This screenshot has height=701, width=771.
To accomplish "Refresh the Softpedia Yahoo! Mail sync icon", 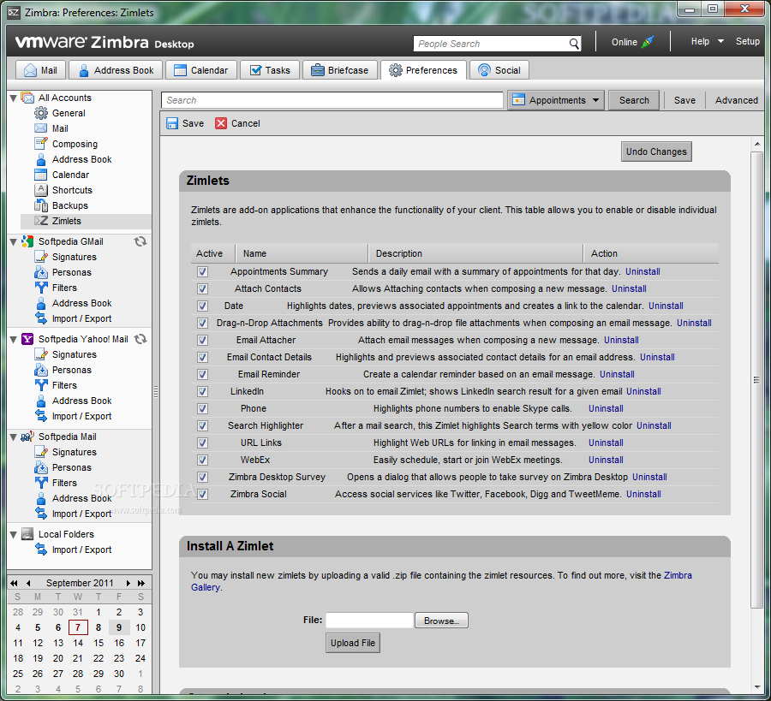I will 140,339.
